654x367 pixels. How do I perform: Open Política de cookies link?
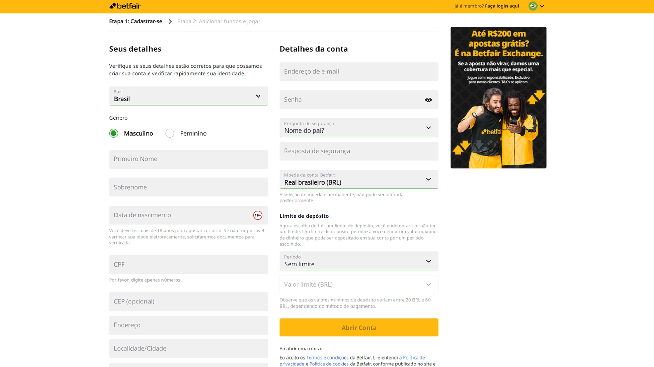[x=329, y=364]
